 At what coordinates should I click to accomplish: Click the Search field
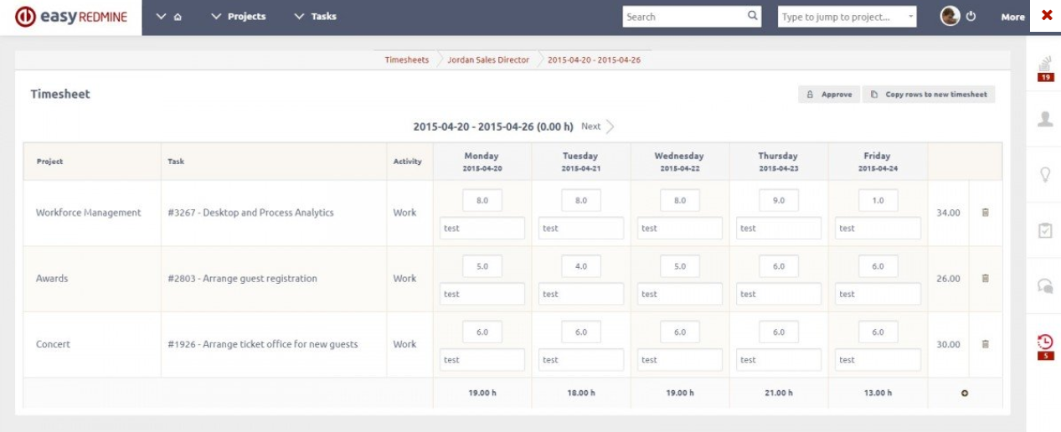tap(692, 17)
